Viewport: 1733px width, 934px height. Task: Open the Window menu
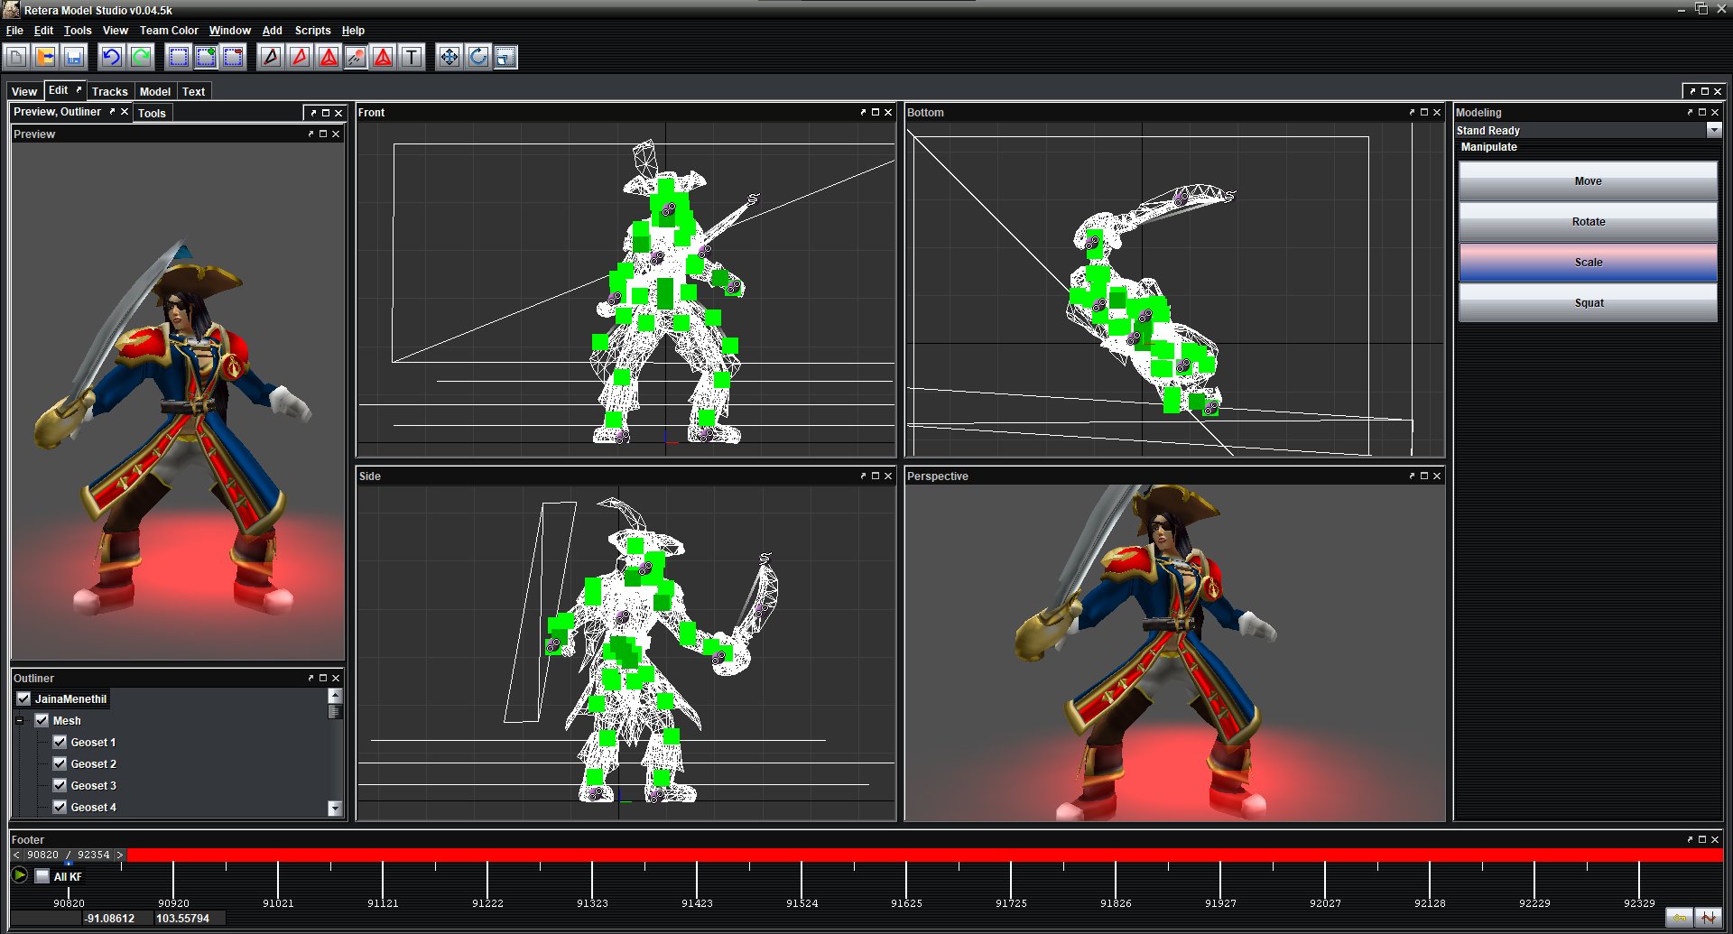230,31
